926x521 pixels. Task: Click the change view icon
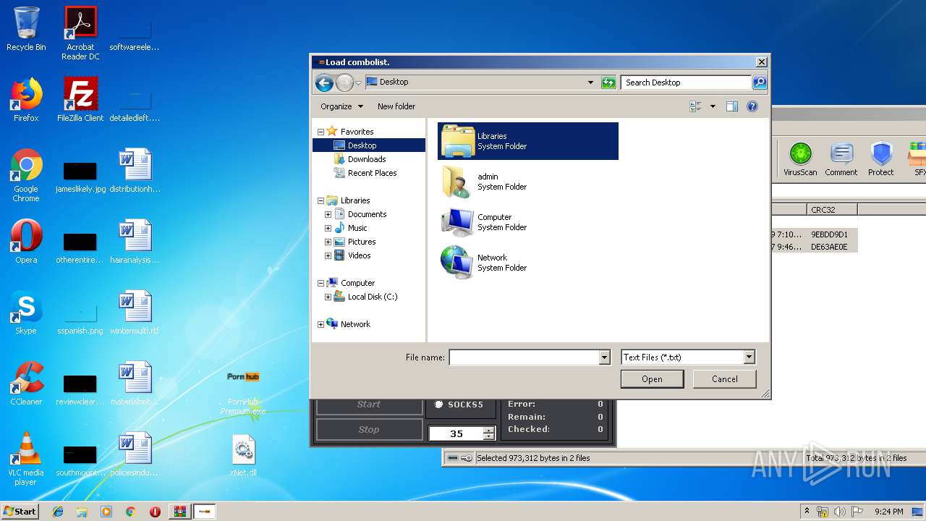pyautogui.click(x=696, y=106)
